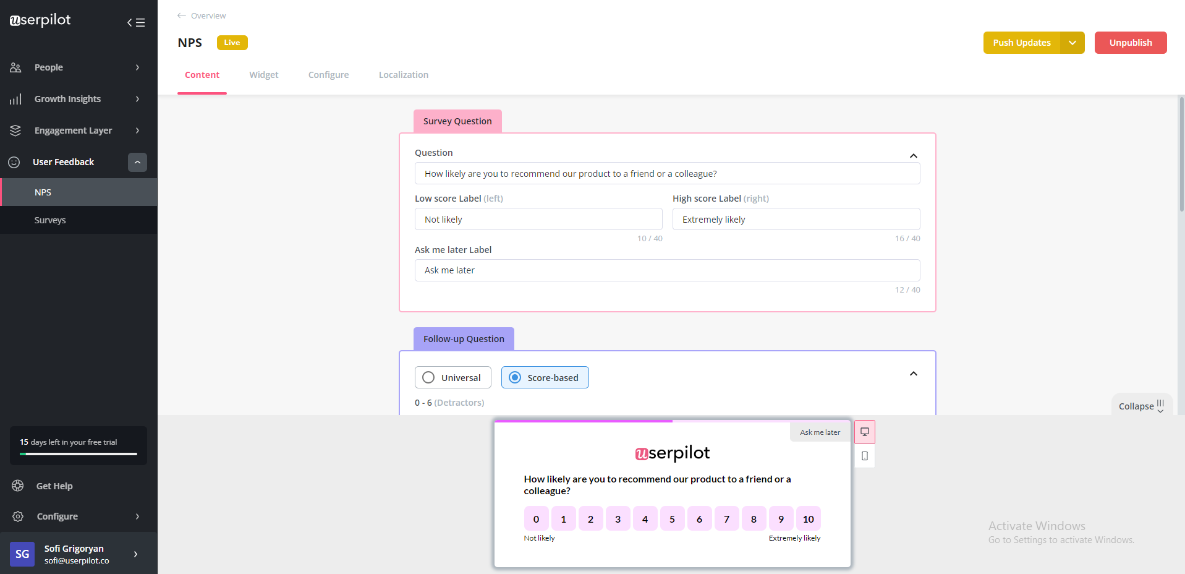Open Growth Insights from the sidebar
The image size is (1185, 574).
click(15, 99)
